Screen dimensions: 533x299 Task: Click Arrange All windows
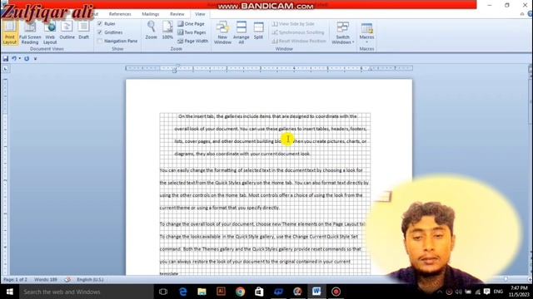coord(242,32)
